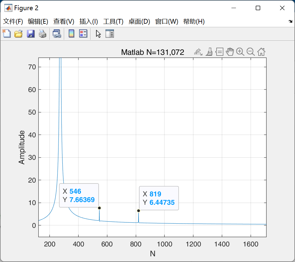Select the Zoom Out magnifier tool
The width and height of the screenshot is (295, 262).
[251, 52]
